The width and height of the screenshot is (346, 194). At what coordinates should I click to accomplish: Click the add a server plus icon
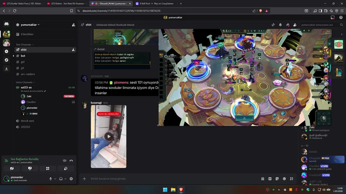6,51
